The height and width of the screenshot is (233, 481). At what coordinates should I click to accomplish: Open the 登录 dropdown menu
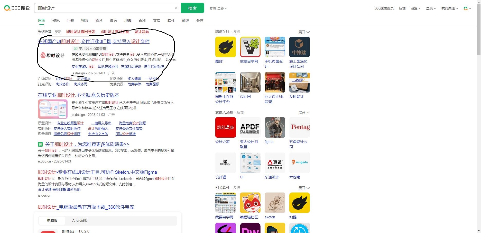431,8
